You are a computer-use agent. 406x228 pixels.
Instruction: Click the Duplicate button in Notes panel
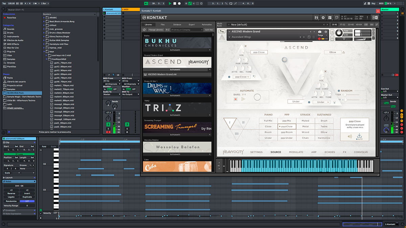(x=27, y=197)
